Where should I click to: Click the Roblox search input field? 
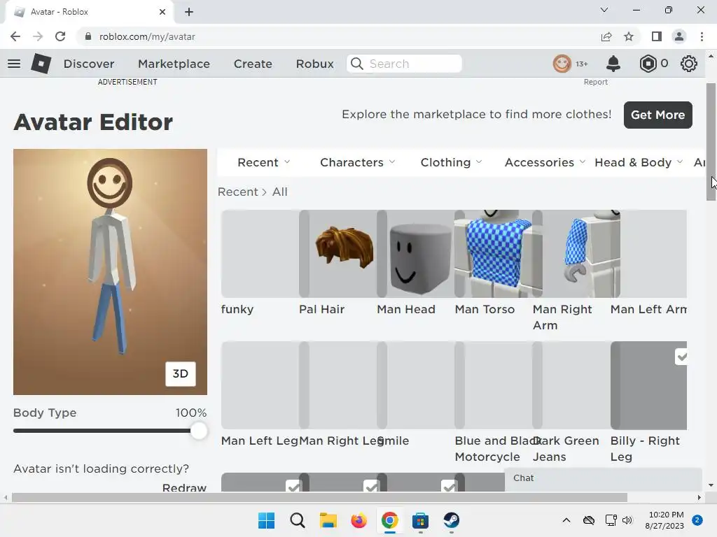tap(404, 64)
